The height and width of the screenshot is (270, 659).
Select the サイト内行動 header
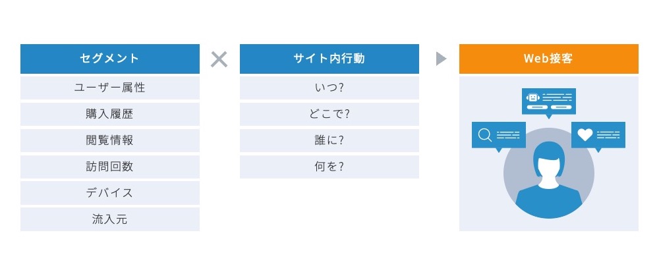(x=329, y=59)
